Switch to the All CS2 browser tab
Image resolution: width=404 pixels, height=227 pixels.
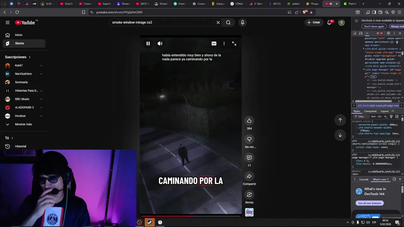[x=275, y=4]
